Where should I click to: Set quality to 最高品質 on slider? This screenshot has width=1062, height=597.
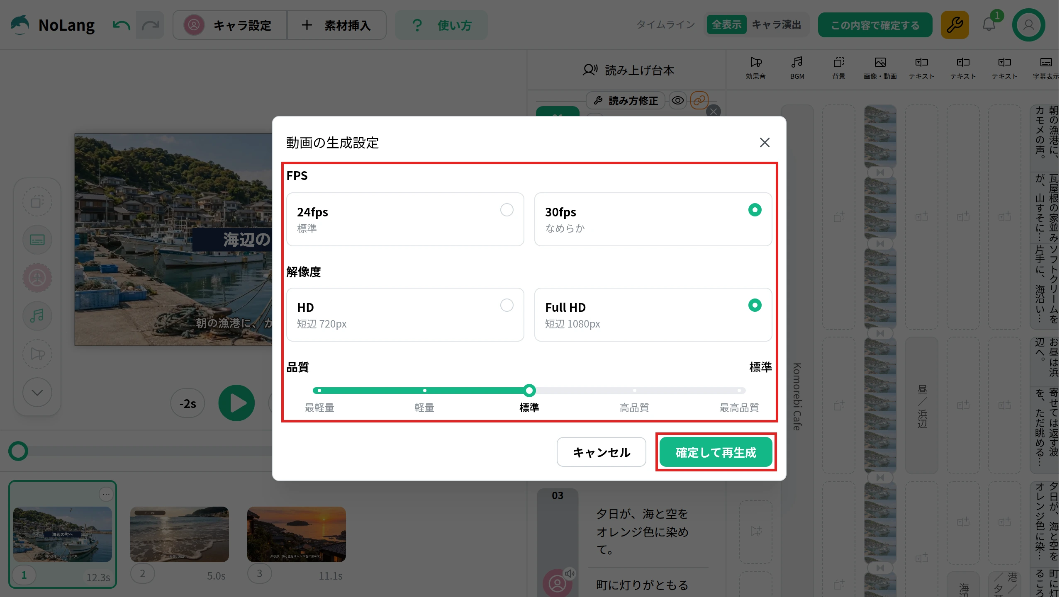coord(739,391)
